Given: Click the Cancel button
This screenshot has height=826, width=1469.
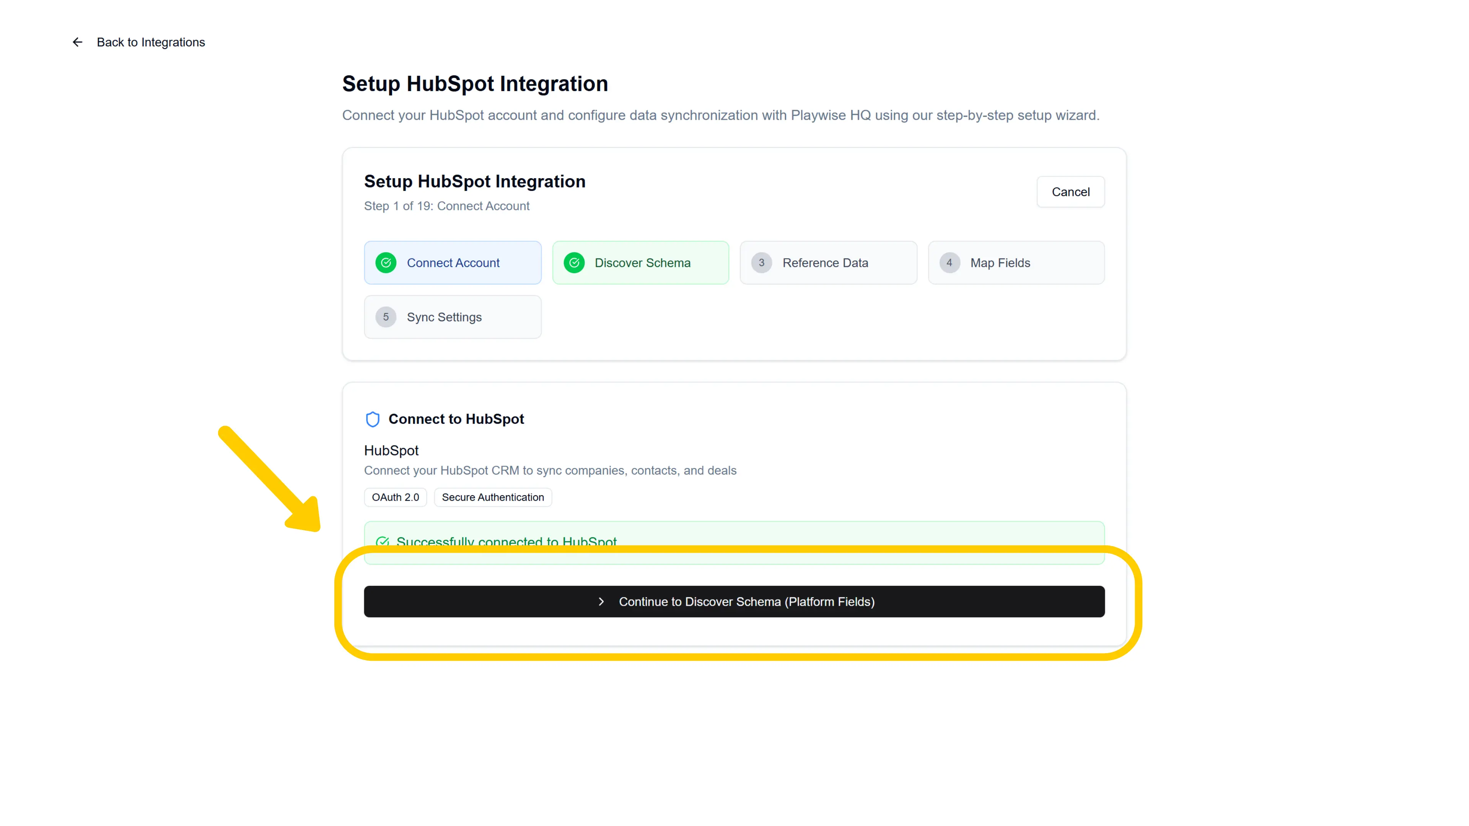Looking at the screenshot, I should click(1070, 192).
